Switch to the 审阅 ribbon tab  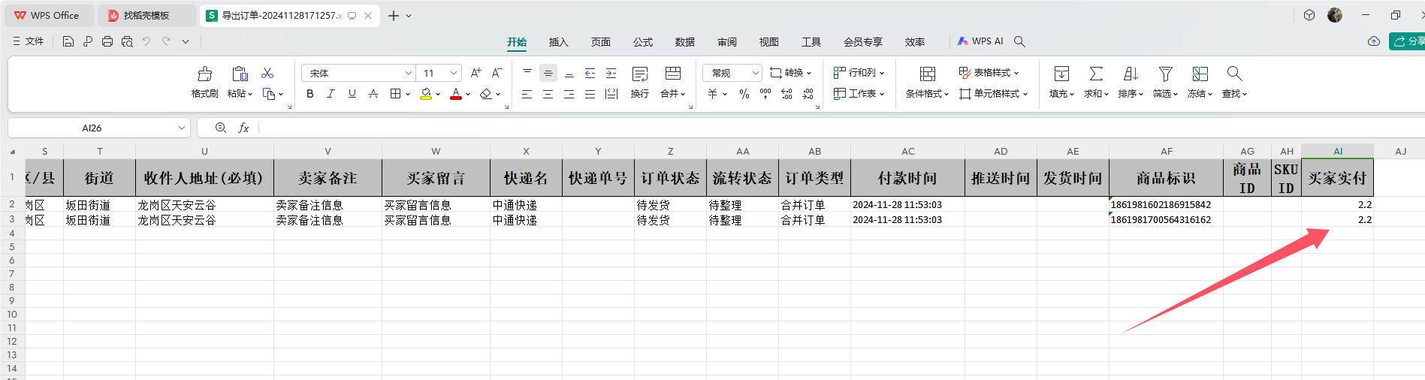[x=726, y=42]
